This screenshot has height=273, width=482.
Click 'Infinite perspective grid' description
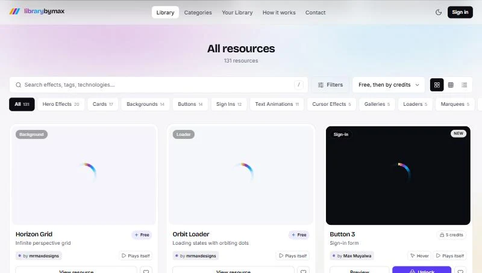pos(43,243)
